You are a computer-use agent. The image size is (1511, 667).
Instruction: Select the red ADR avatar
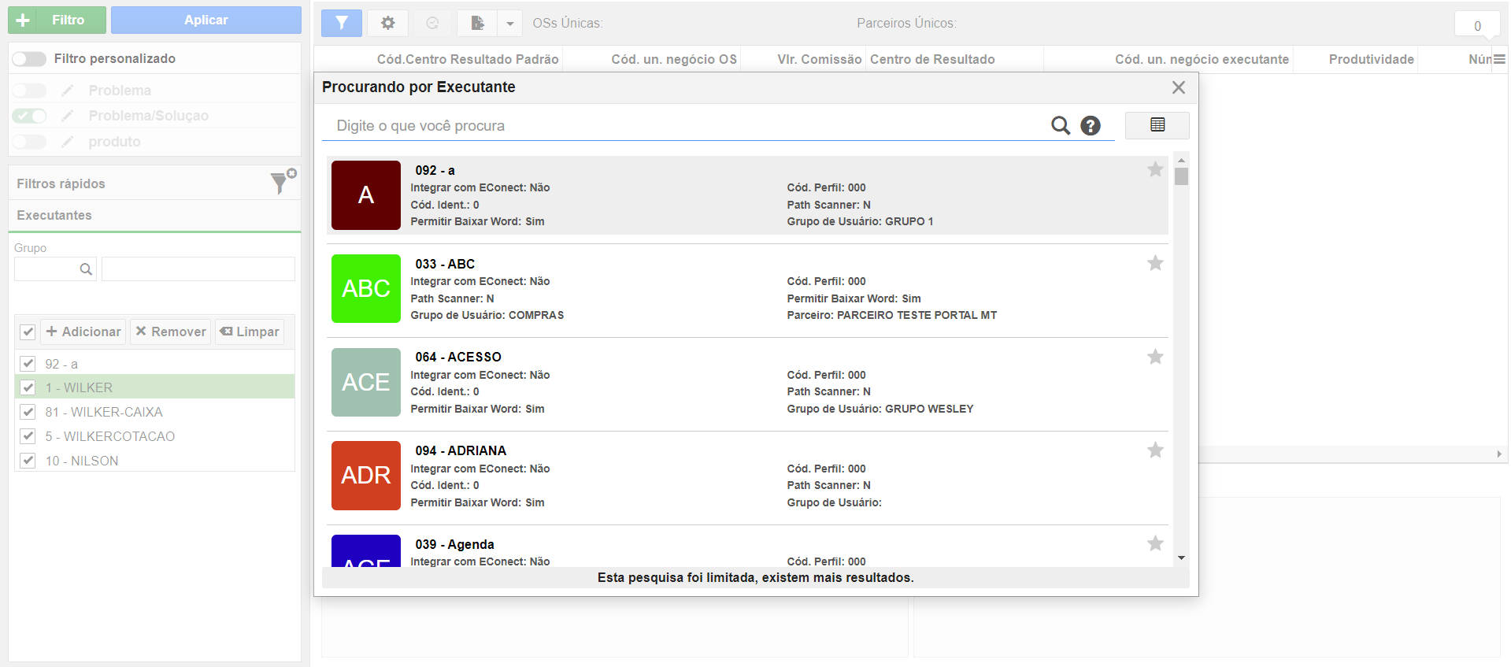[366, 476]
